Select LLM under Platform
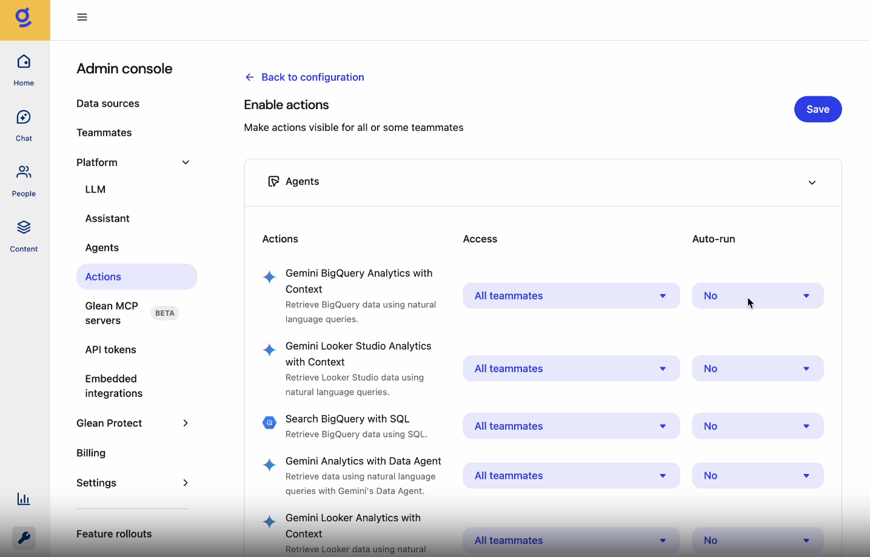The width and height of the screenshot is (870, 557). (95, 190)
